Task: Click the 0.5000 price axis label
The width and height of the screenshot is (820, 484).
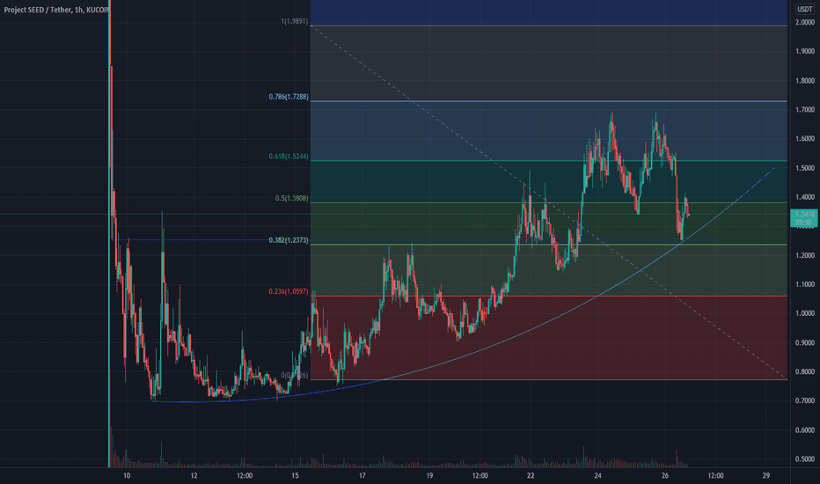Action: click(805, 459)
